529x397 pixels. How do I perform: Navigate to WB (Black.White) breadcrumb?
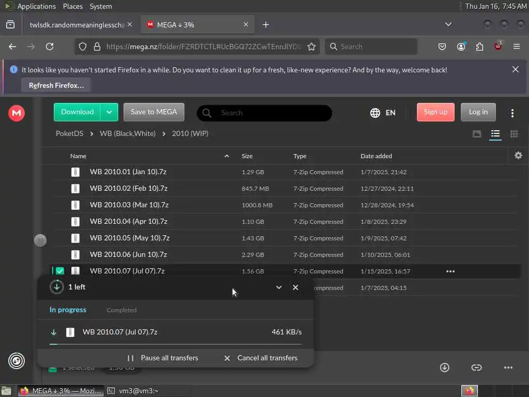click(x=128, y=133)
